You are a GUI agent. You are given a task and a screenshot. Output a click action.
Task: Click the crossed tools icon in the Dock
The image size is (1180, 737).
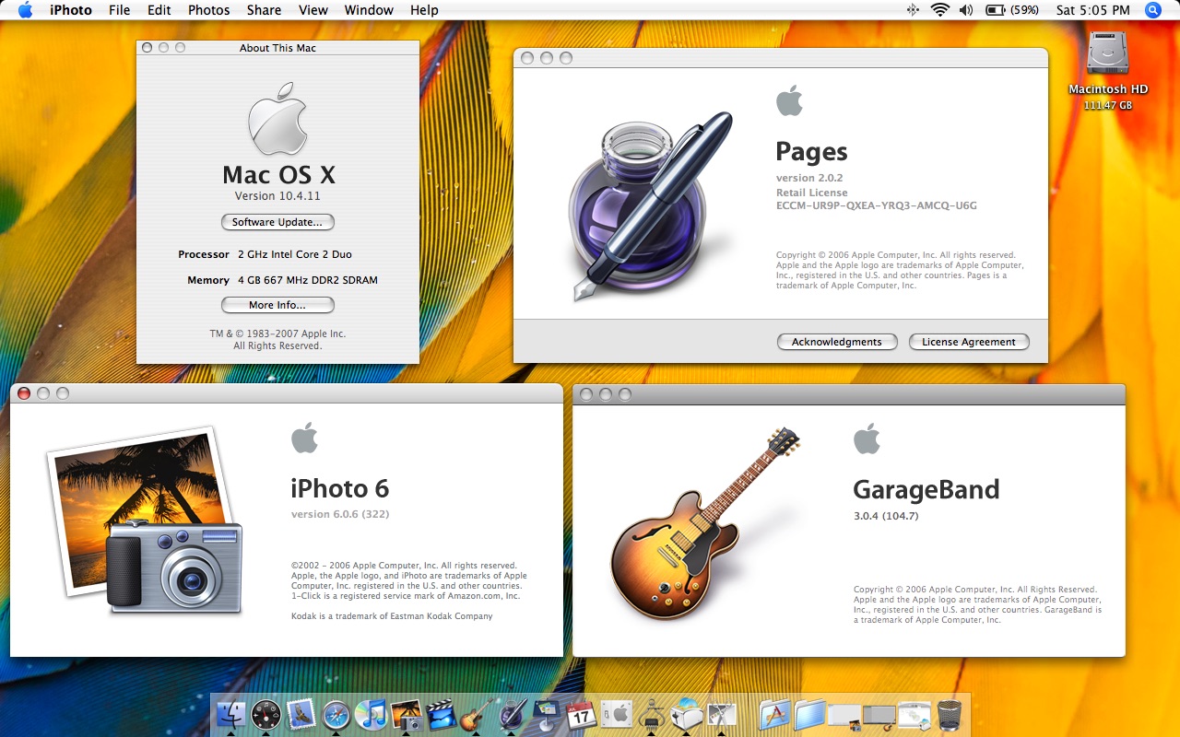[722, 714]
